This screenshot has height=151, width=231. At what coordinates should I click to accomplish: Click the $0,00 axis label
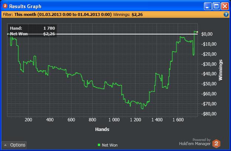[207, 34]
